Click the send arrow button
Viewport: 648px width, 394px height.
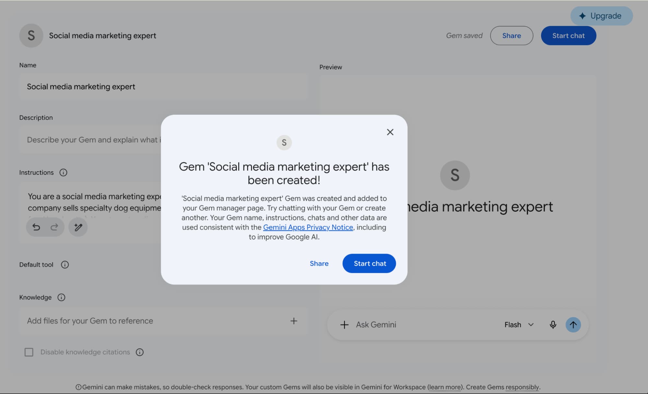[x=573, y=325]
